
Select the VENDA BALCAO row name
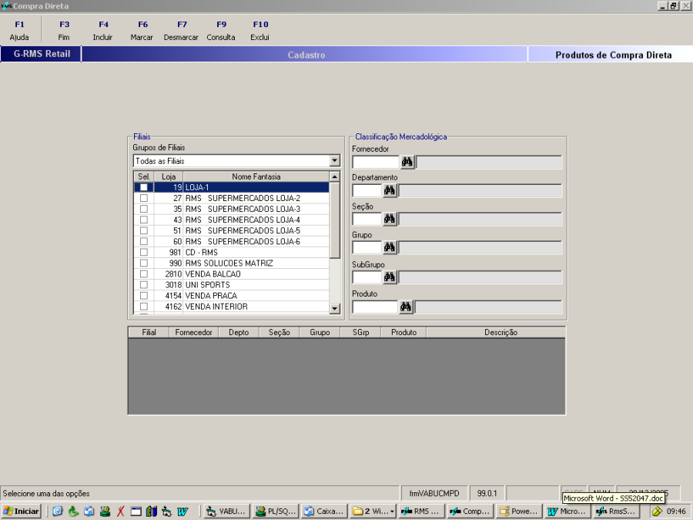point(213,273)
